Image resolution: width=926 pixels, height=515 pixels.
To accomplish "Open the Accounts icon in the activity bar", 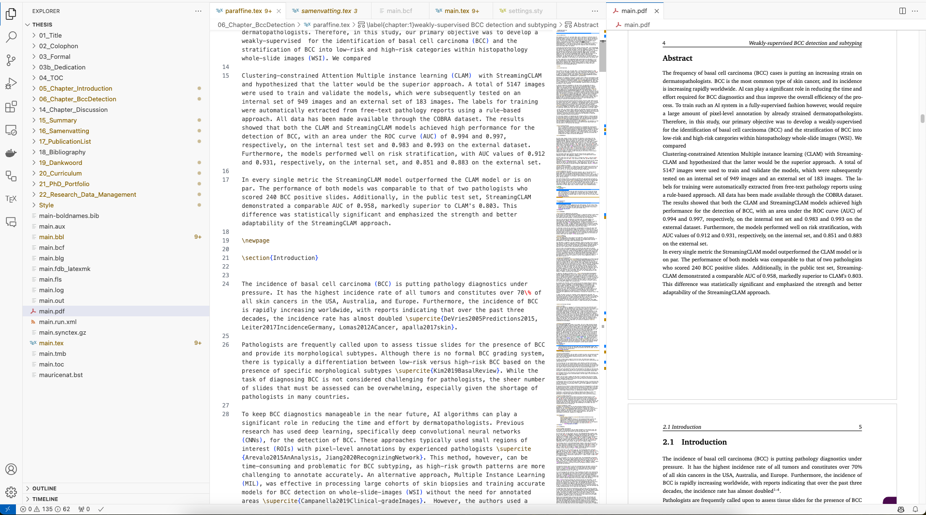I will pos(11,469).
